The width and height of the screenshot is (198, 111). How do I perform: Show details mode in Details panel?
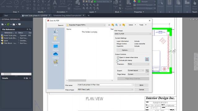click(24, 78)
